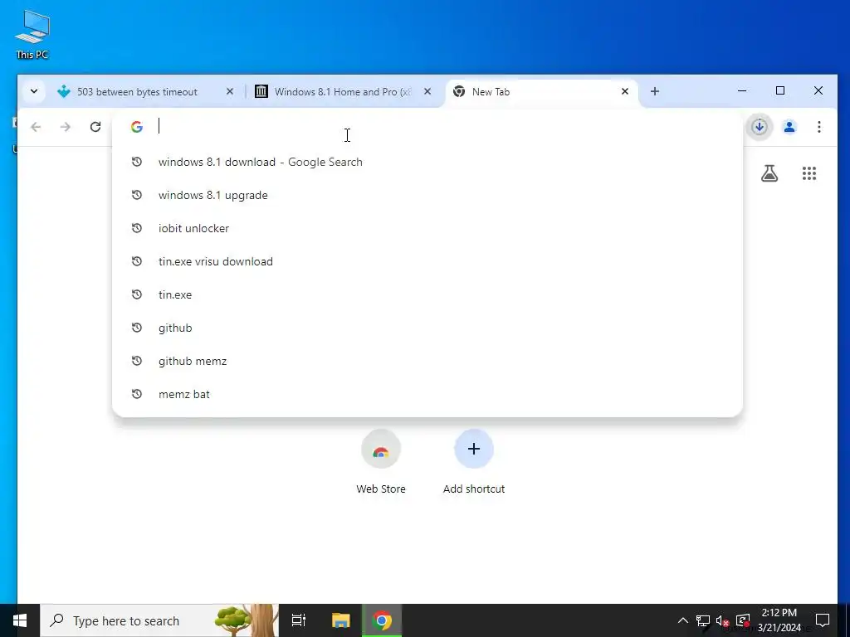Open the tab search dropdown arrow
Viewport: 850px width, 637px height.
[x=34, y=91]
